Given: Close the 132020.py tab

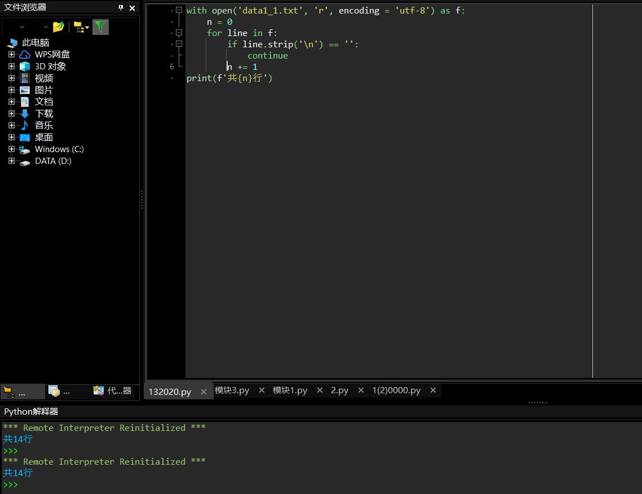Looking at the screenshot, I should pos(203,392).
